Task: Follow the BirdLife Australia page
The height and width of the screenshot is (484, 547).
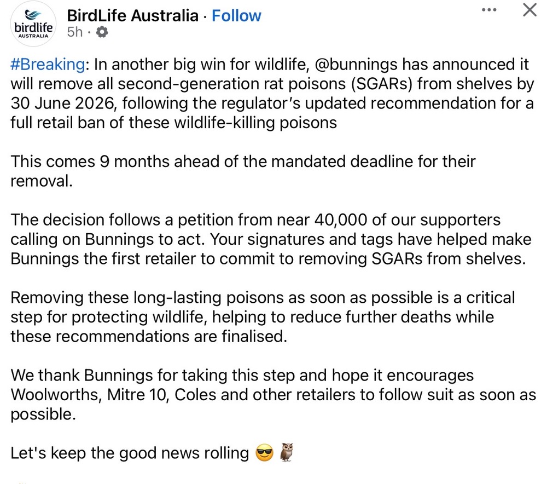Action: [x=236, y=15]
